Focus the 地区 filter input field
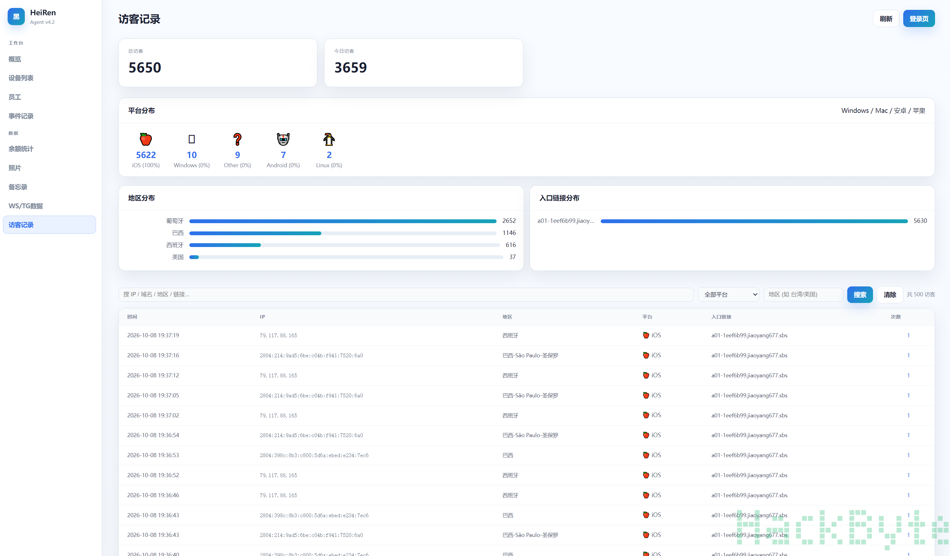This screenshot has height=556, width=950. [803, 295]
